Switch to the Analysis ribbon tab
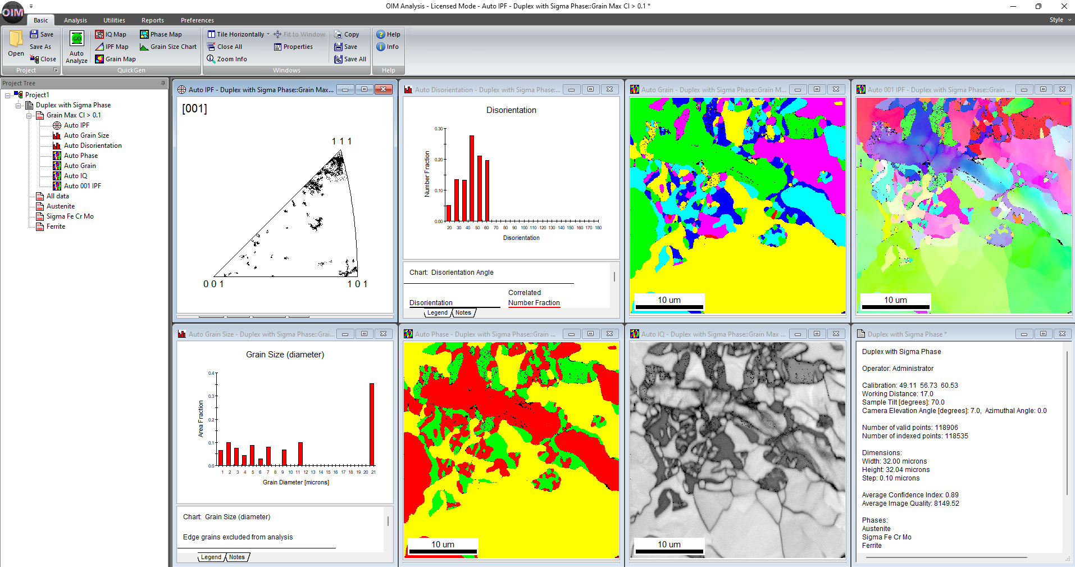 click(75, 20)
